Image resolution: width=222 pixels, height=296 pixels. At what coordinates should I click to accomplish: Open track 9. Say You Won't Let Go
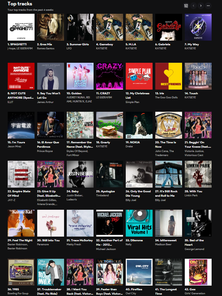tap(49, 96)
